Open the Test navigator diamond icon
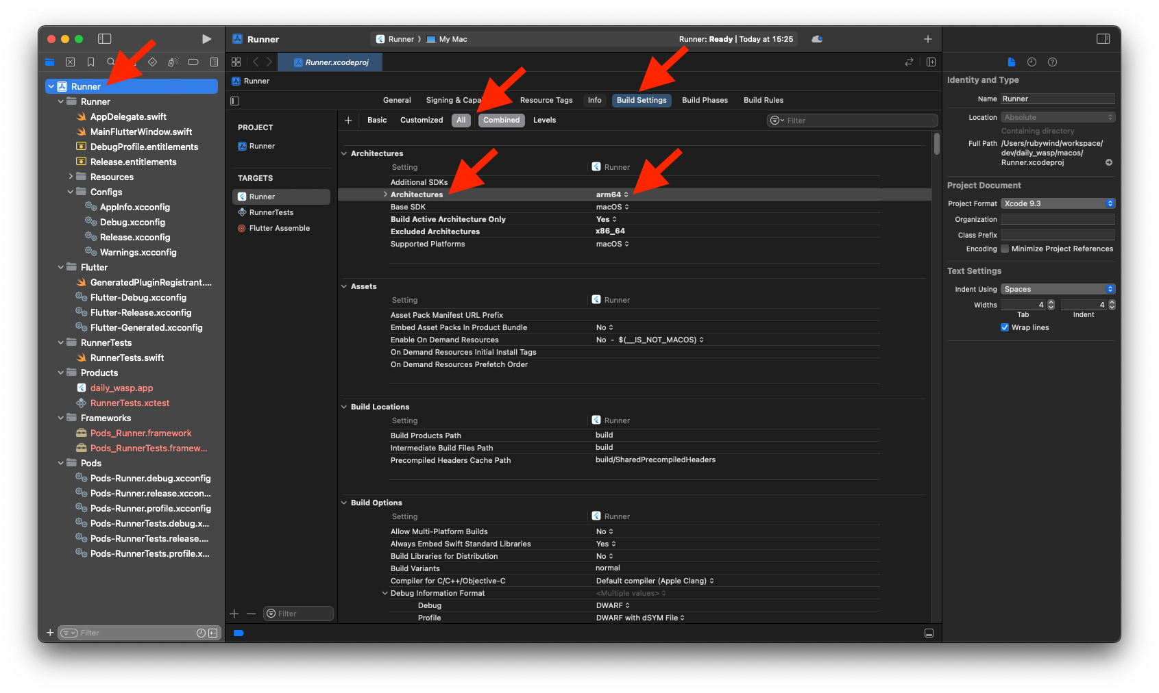The image size is (1159, 693). pyautogui.click(x=152, y=62)
